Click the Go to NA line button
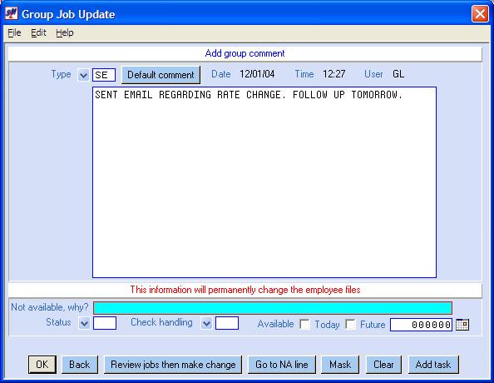Screen dimensions: 494x383 282,365
